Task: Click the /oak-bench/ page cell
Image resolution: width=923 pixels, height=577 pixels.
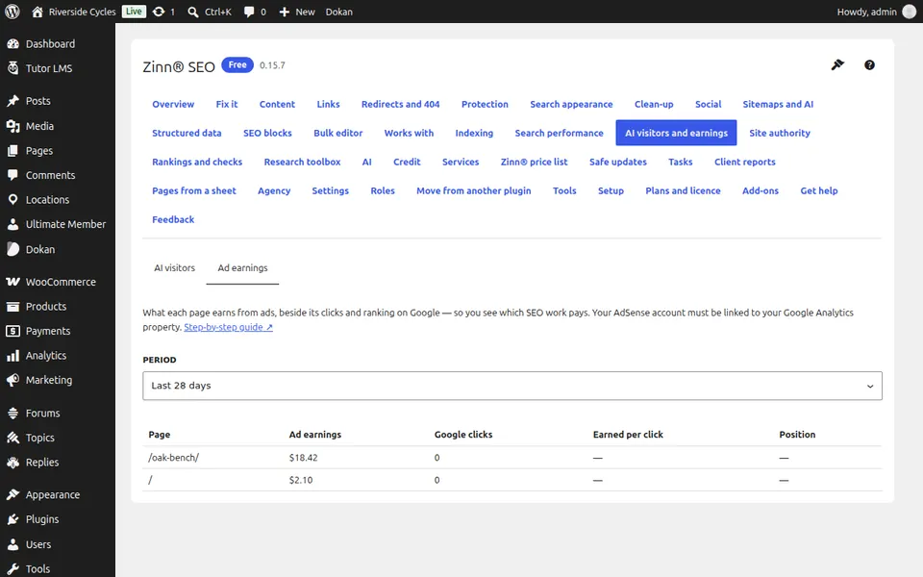Action: tap(174, 458)
